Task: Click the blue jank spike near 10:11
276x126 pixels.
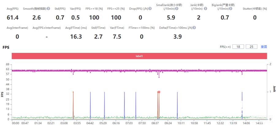Action: (x=177, y=105)
